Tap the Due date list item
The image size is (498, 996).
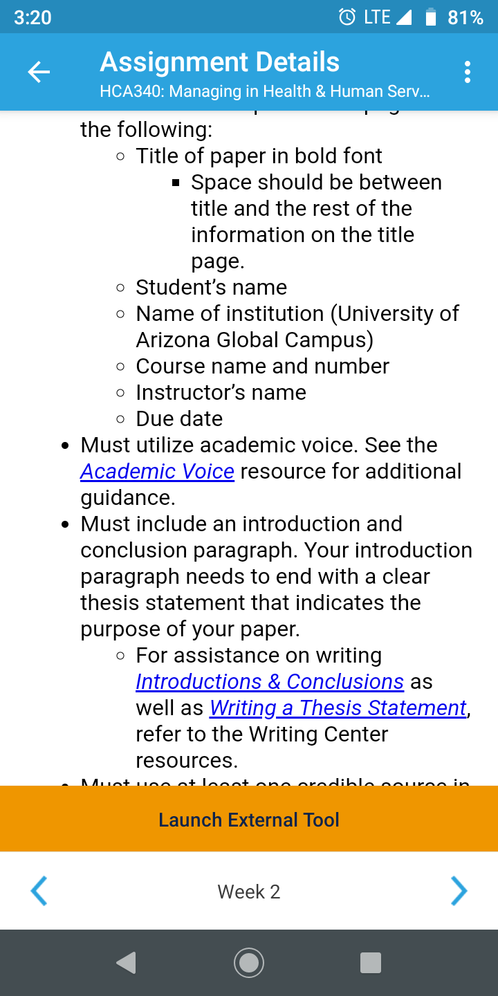179,419
